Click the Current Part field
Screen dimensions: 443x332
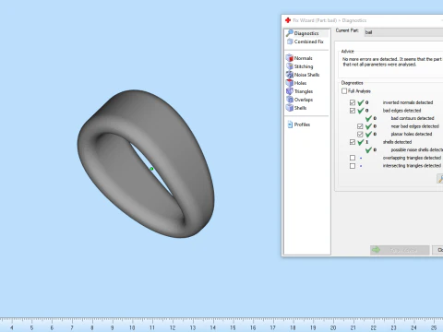403,32
